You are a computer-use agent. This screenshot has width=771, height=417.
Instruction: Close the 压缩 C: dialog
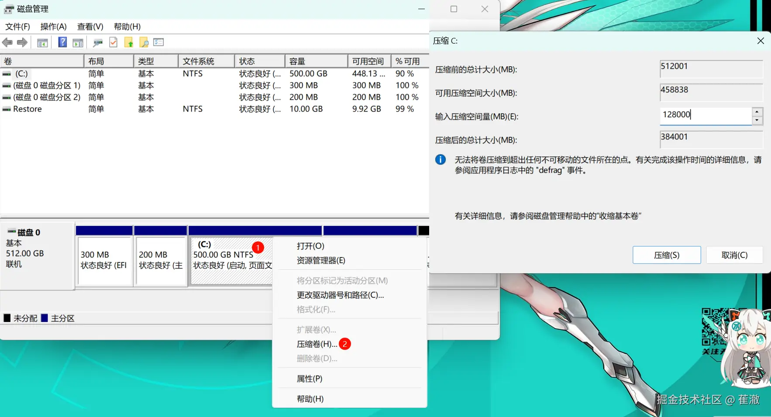click(761, 41)
